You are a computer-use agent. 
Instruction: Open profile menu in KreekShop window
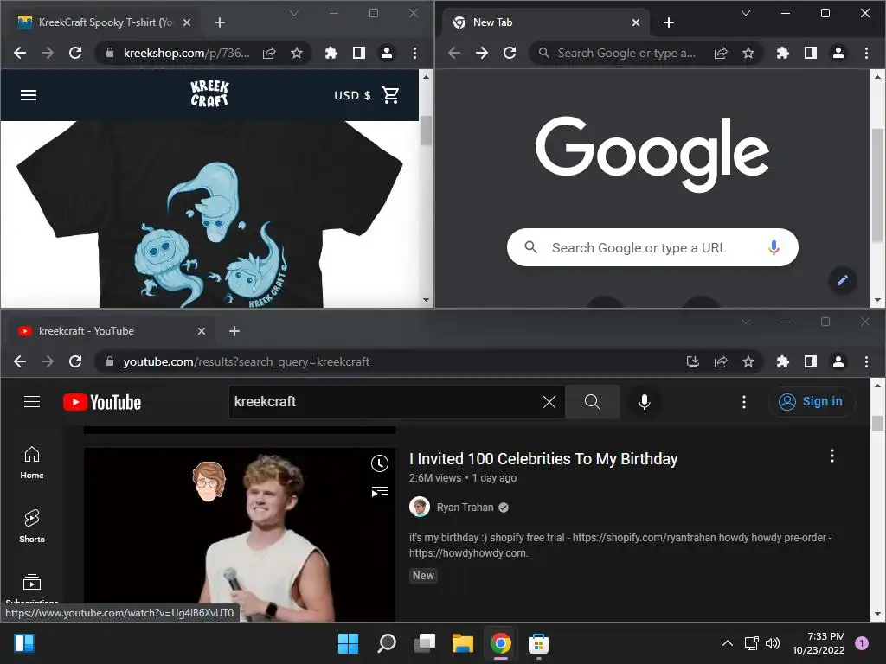387,53
